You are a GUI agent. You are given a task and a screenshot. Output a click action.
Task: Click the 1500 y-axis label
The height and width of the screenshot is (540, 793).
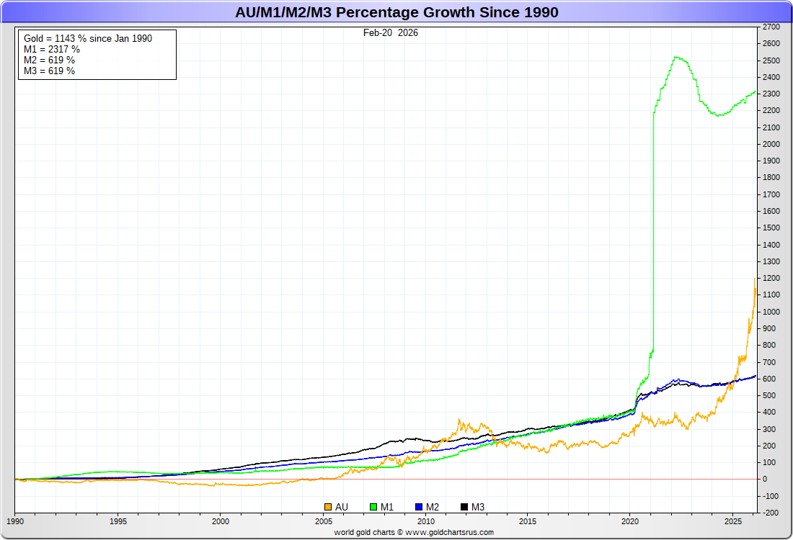click(x=771, y=228)
